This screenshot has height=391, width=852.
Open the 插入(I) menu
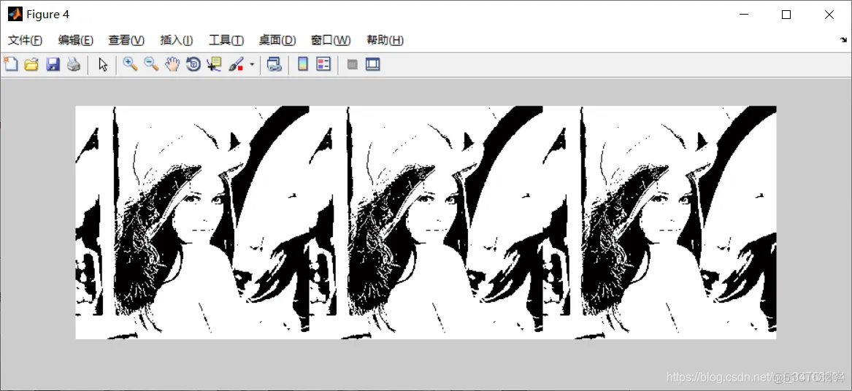[x=177, y=40]
